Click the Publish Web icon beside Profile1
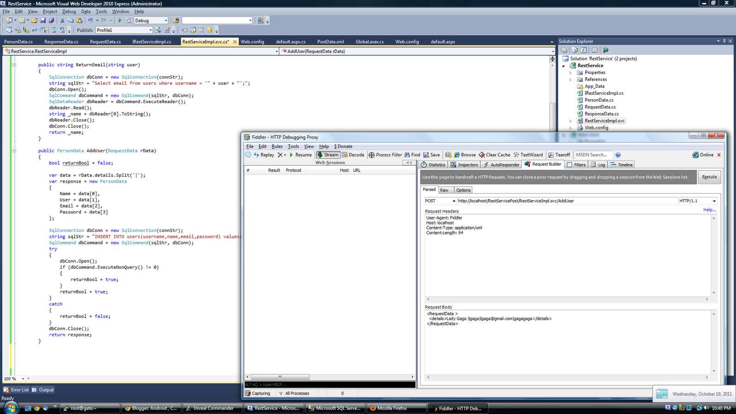The height and width of the screenshot is (414, 736). [x=158, y=30]
